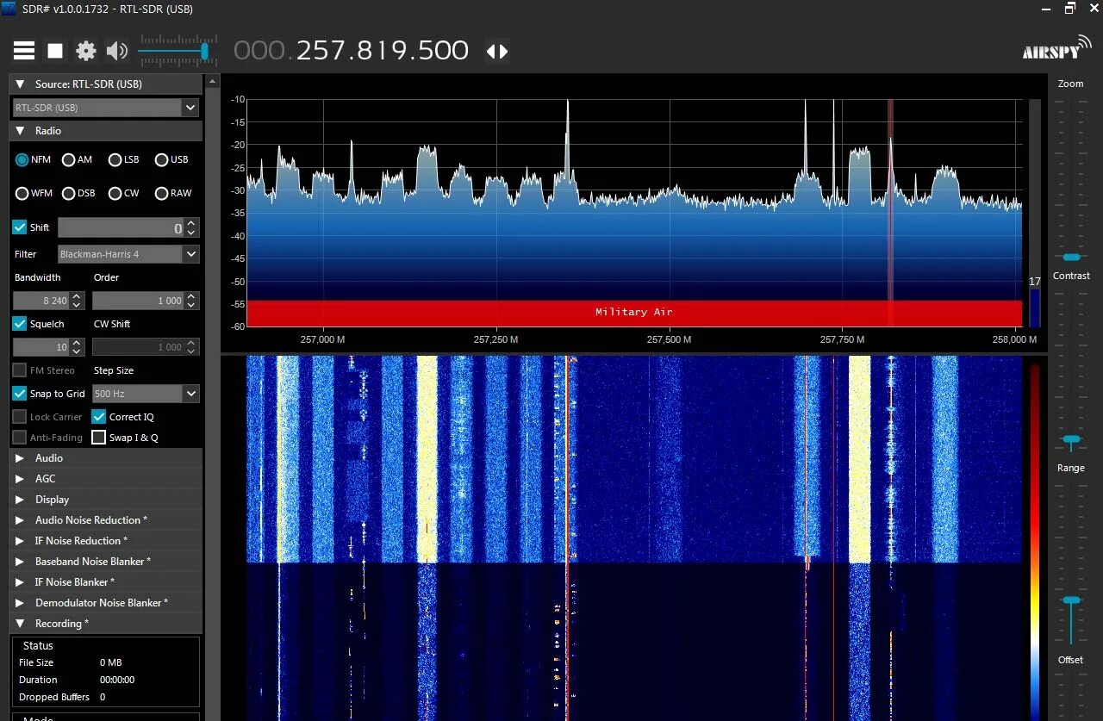Open the hamburger menu
The image size is (1103, 721).
click(23, 50)
